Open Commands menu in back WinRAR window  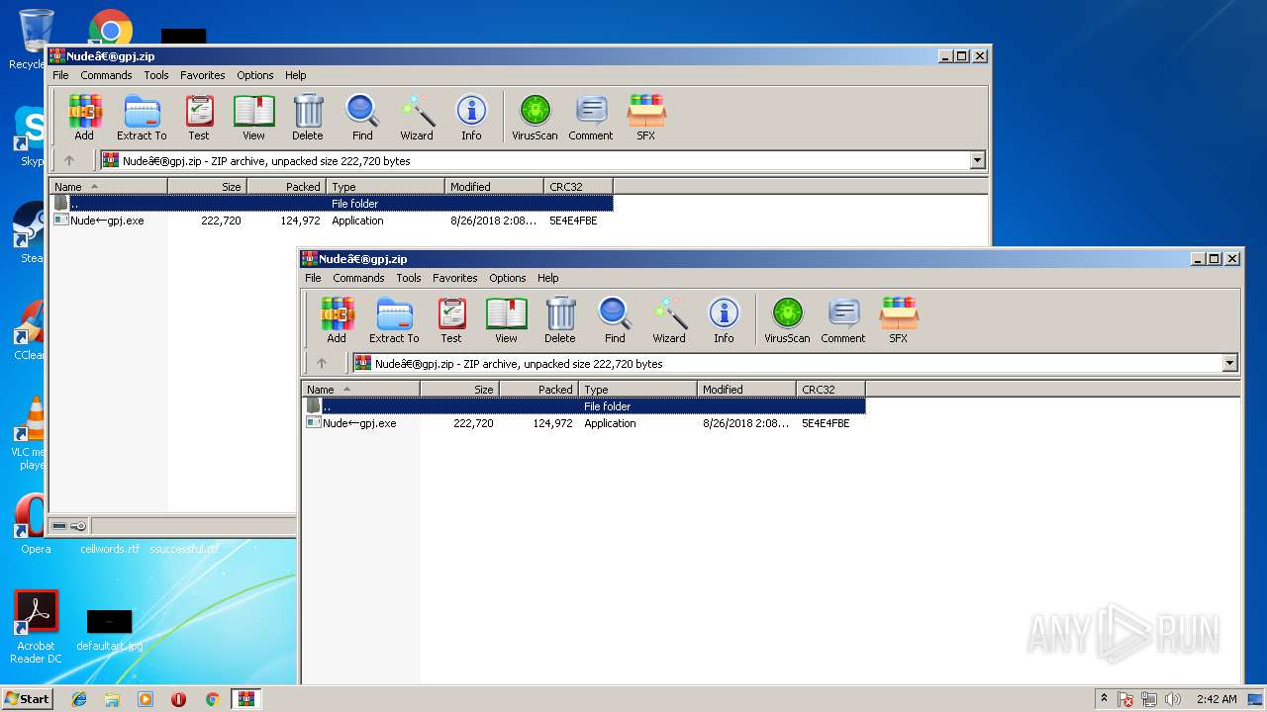[x=106, y=75]
